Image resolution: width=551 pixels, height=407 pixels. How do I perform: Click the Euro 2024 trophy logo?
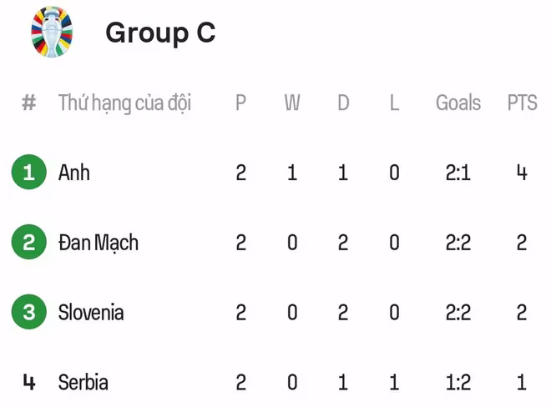pyautogui.click(x=52, y=32)
